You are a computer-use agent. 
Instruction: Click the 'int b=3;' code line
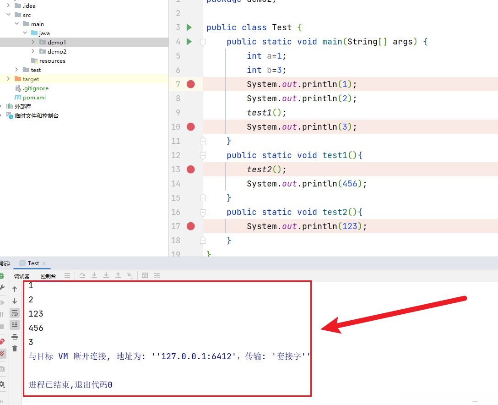coord(267,70)
